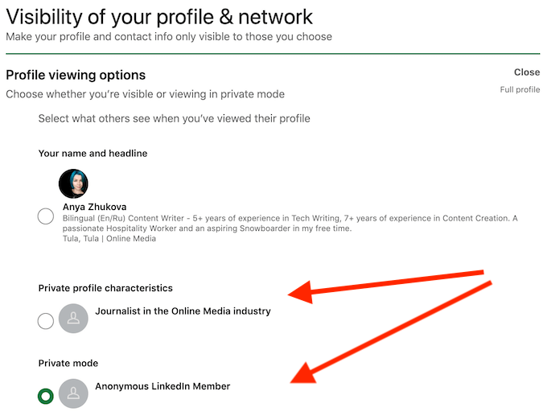547x420 pixels.
Task: Click the "Full profile" status text
Action: pos(520,89)
